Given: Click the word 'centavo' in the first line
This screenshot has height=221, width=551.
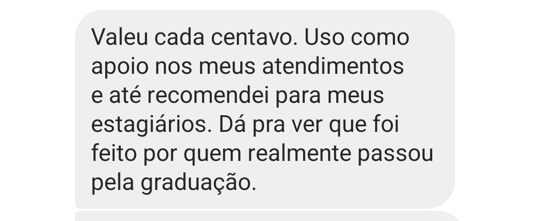Looking at the screenshot, I should pyautogui.click(x=254, y=37).
